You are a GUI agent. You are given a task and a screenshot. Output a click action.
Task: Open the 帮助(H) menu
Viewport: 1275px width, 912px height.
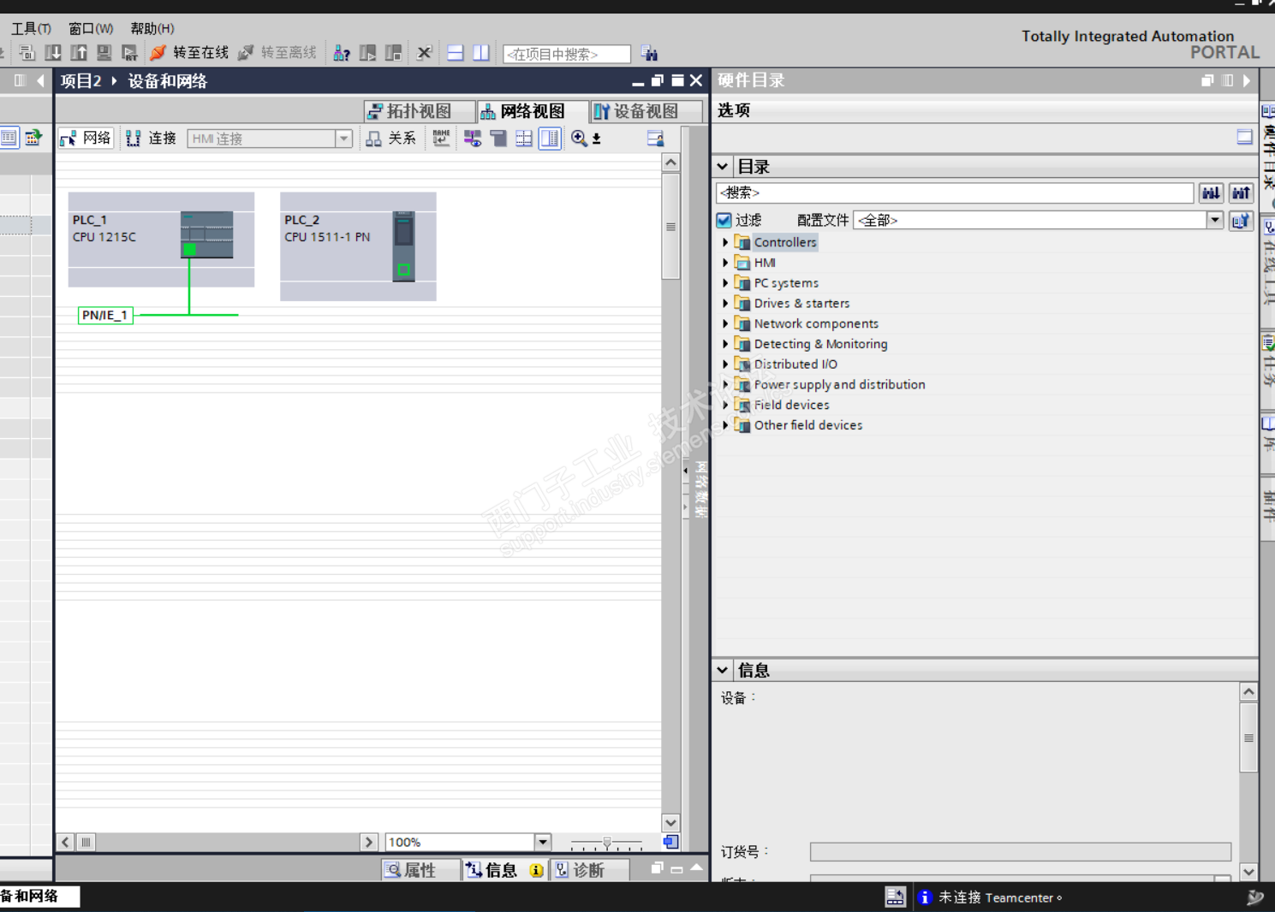152,28
